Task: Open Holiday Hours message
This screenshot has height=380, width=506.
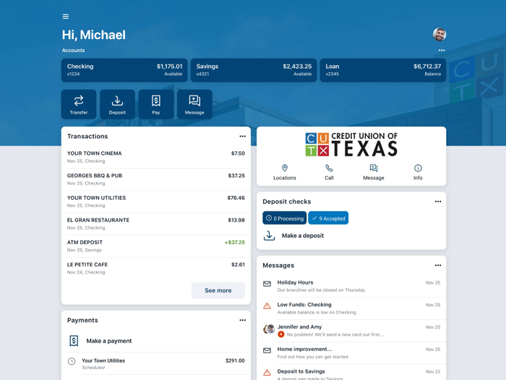Action: [351, 287]
